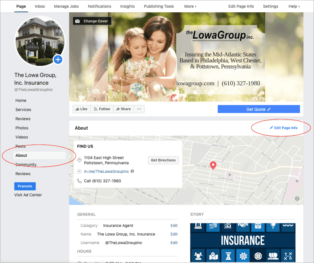Image resolution: width=314 pixels, height=263 pixels.
Task: Click Edit Page Info in the top bar
Action: point(241,6)
